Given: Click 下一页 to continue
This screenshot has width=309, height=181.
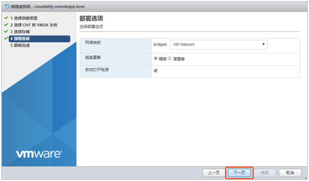Looking at the screenshot, I should click(x=239, y=173).
